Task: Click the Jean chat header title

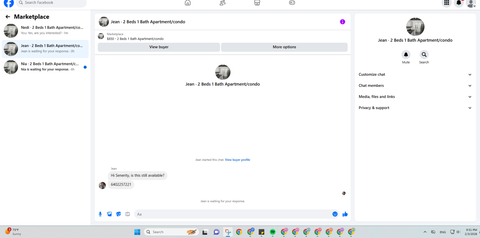Action: [x=148, y=22]
